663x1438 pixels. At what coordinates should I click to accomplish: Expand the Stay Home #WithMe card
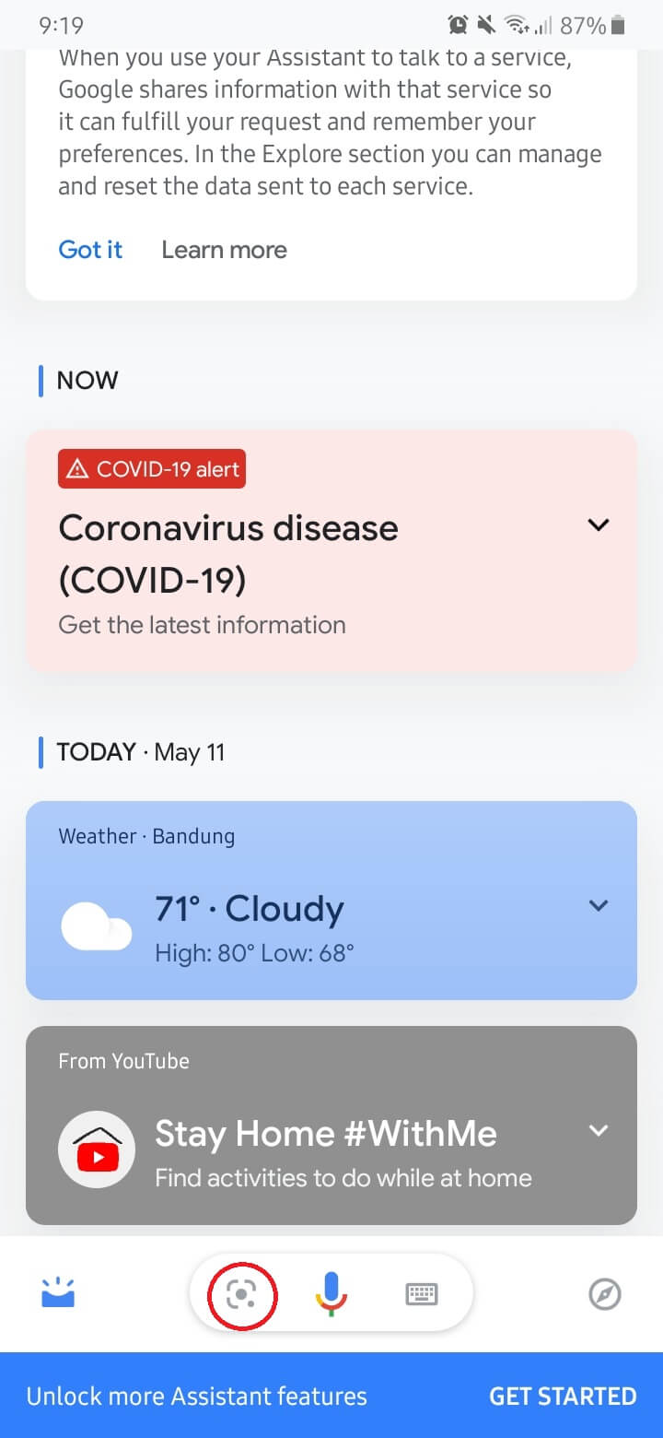click(x=599, y=1130)
